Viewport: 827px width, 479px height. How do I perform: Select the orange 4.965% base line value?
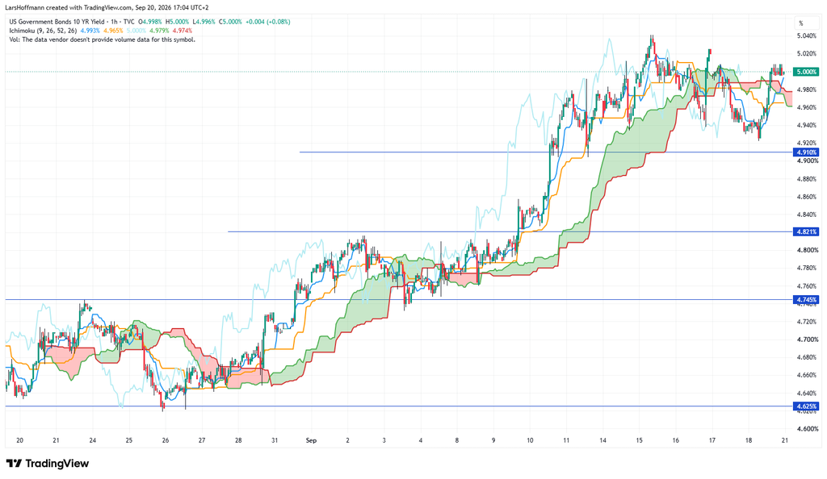[113, 31]
